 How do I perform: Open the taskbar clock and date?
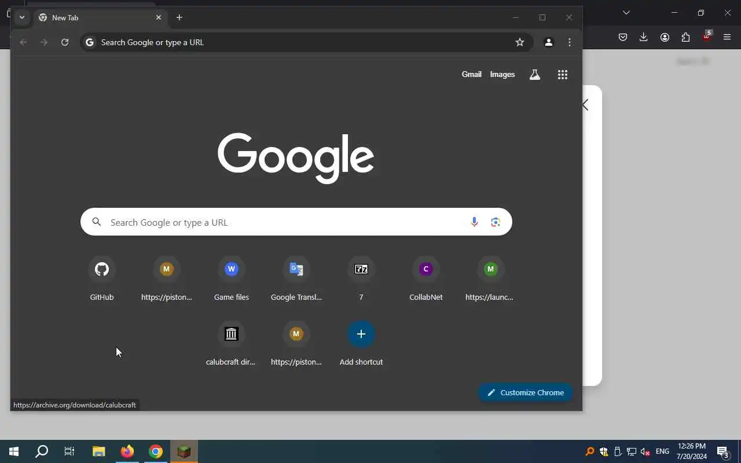coord(691,451)
